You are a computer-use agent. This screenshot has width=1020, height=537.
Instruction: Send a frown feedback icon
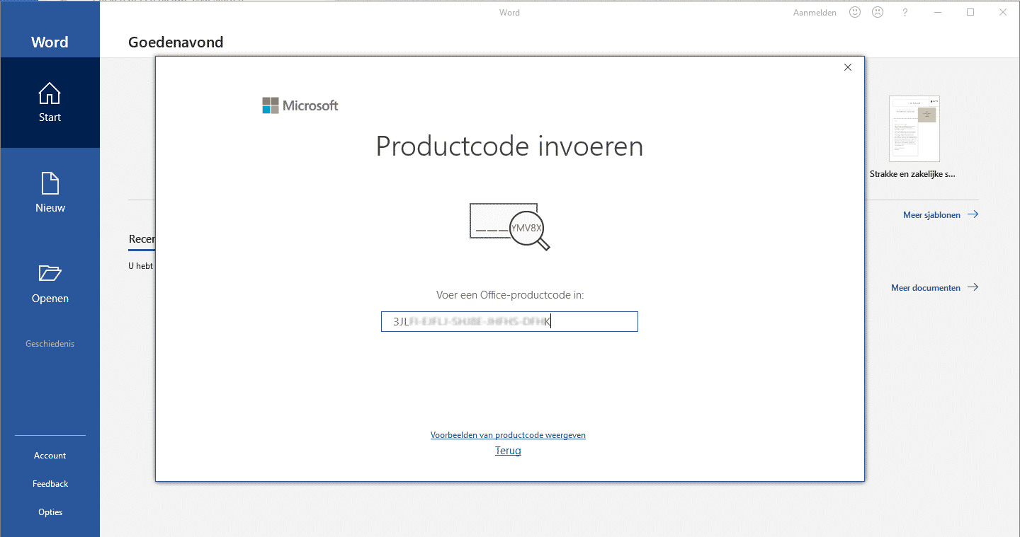coord(878,12)
